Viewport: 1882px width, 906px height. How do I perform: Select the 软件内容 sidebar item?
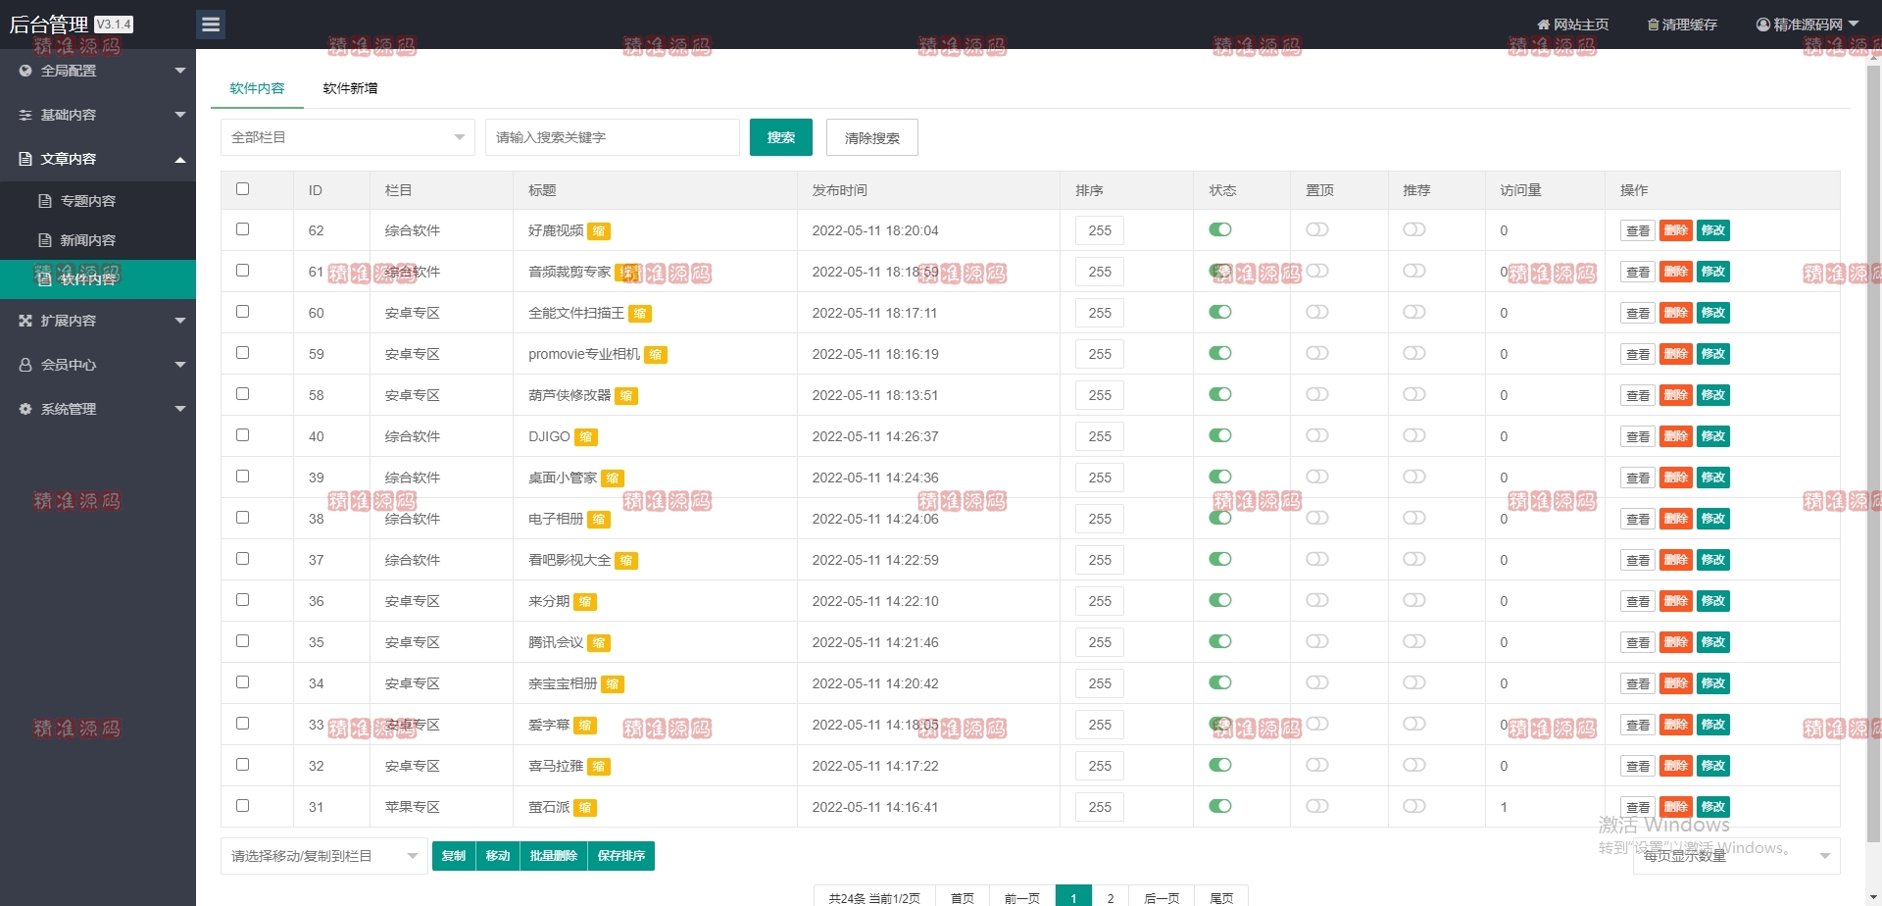tap(98, 279)
